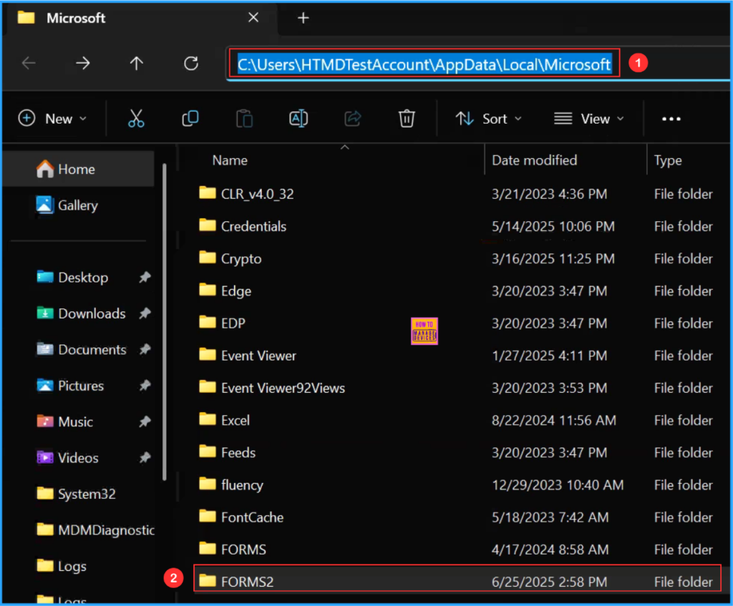Screen dimensions: 733x606
Task: Open Videos in quick access
Action: [x=68, y=458]
